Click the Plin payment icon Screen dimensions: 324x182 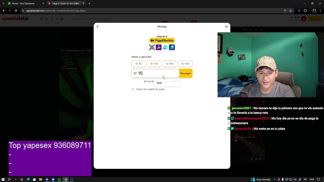click(x=165, y=47)
